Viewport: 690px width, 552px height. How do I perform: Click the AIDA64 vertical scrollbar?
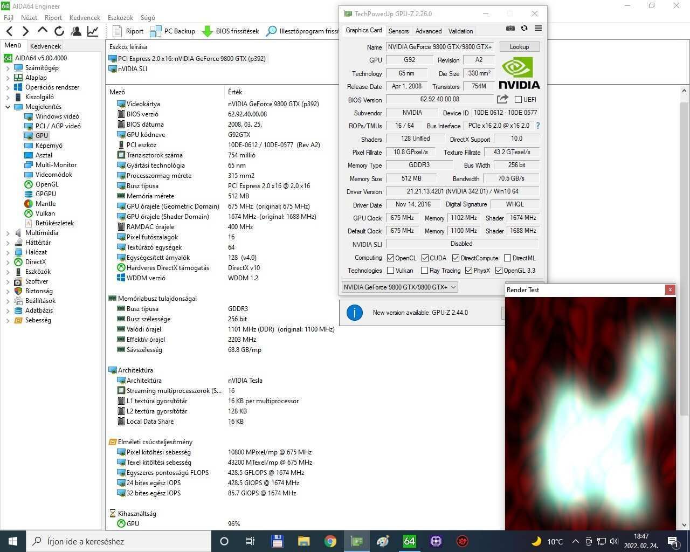pos(685,259)
